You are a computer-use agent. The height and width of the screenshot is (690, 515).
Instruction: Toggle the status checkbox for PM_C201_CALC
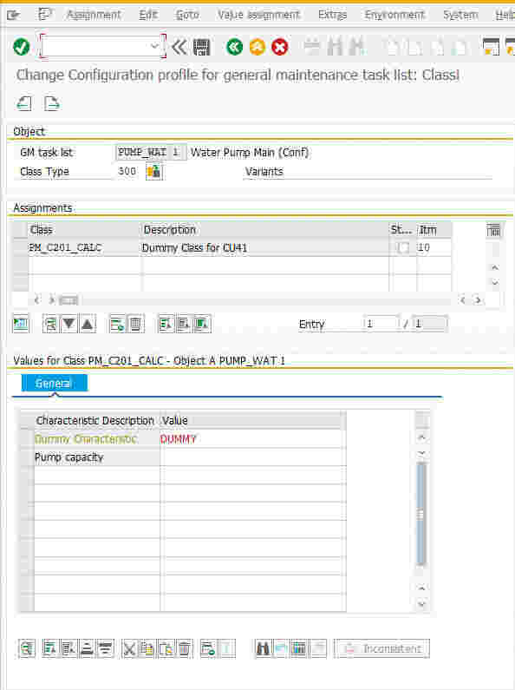(402, 247)
